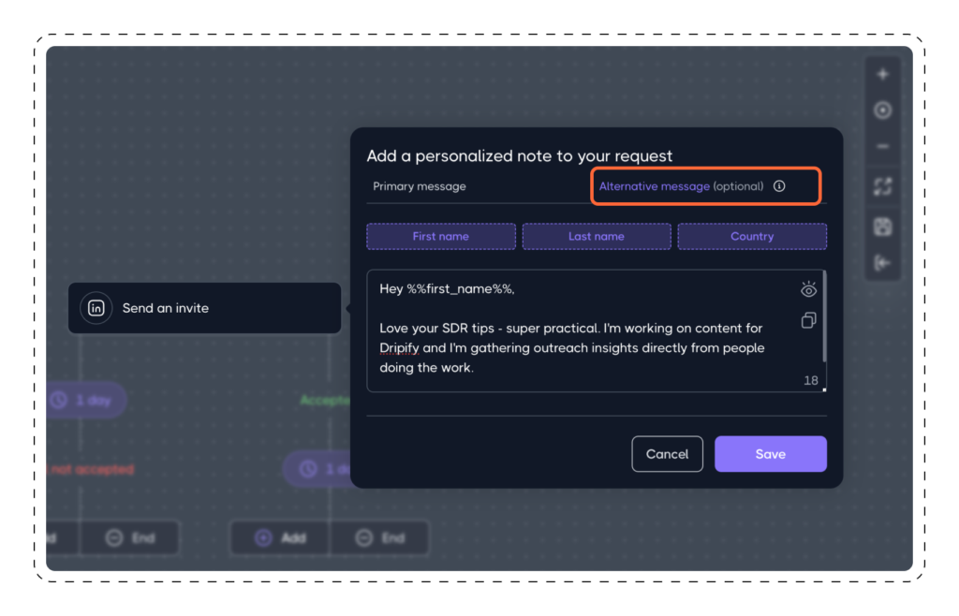Click the LinkedIn icon on Send an invite
The width and height of the screenshot is (959, 616).
pos(96,307)
